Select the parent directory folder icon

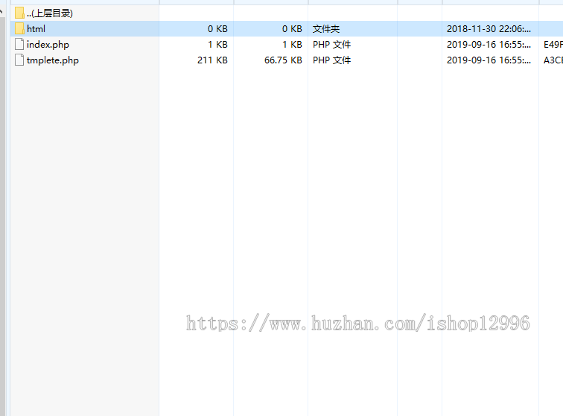20,13
